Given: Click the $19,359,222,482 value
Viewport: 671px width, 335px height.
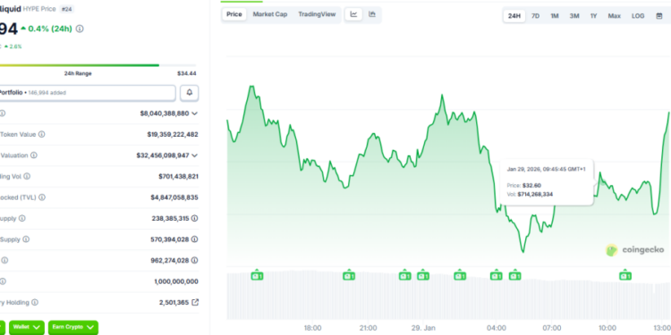Looking at the screenshot, I should coord(173,134).
